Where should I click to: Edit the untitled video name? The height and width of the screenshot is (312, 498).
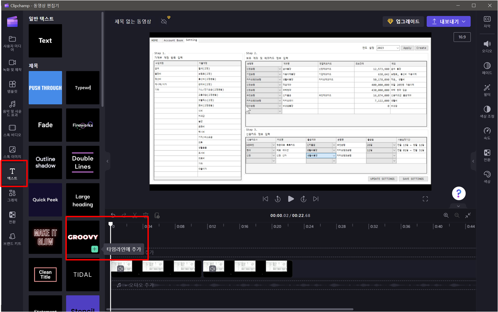133,21
